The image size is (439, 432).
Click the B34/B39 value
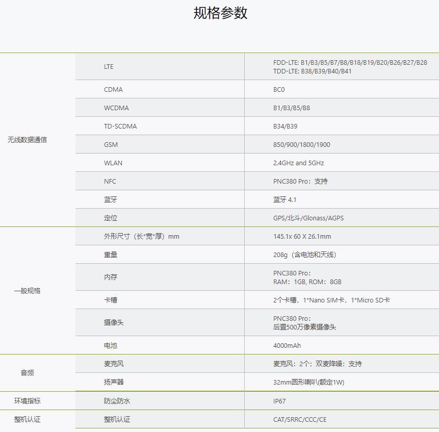(286, 126)
